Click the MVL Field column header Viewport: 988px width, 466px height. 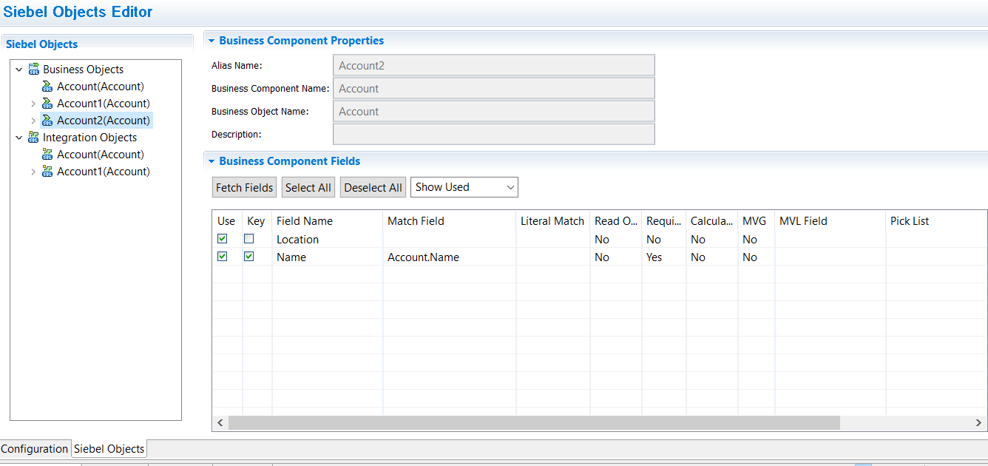tap(830, 221)
